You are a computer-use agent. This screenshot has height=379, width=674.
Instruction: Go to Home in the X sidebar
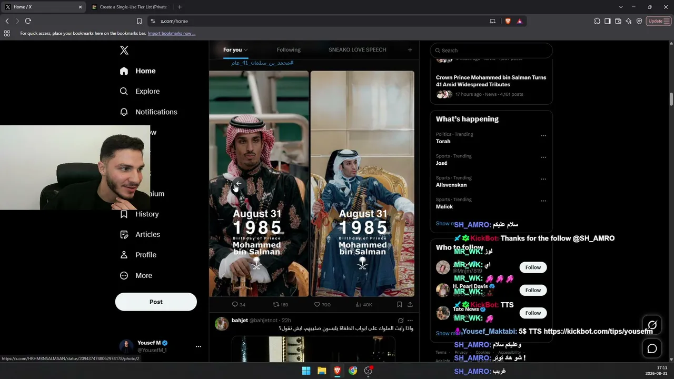tap(137, 71)
